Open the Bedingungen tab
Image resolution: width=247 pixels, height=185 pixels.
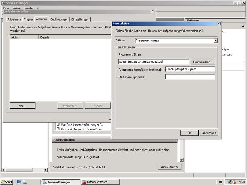(59, 19)
